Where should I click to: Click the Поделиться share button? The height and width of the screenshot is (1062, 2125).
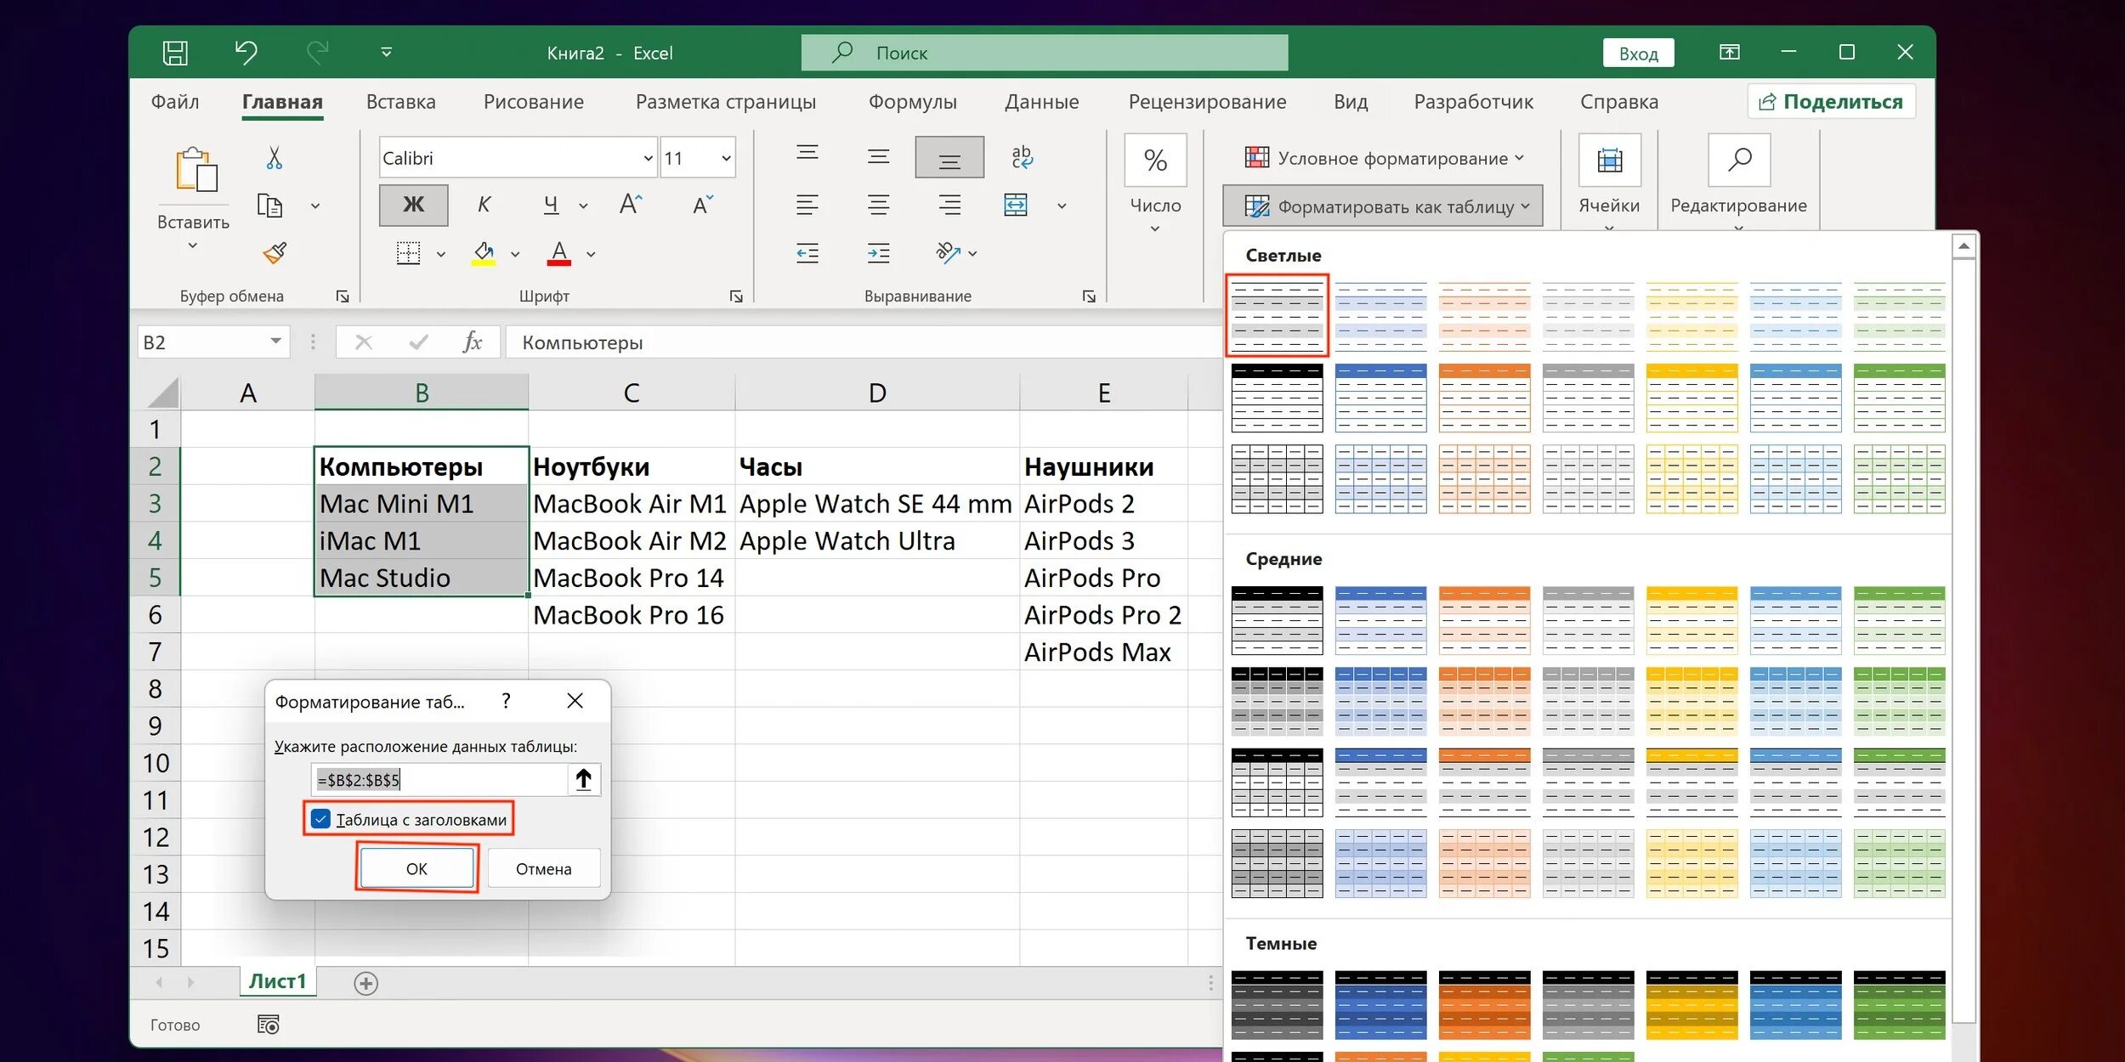click(1831, 102)
